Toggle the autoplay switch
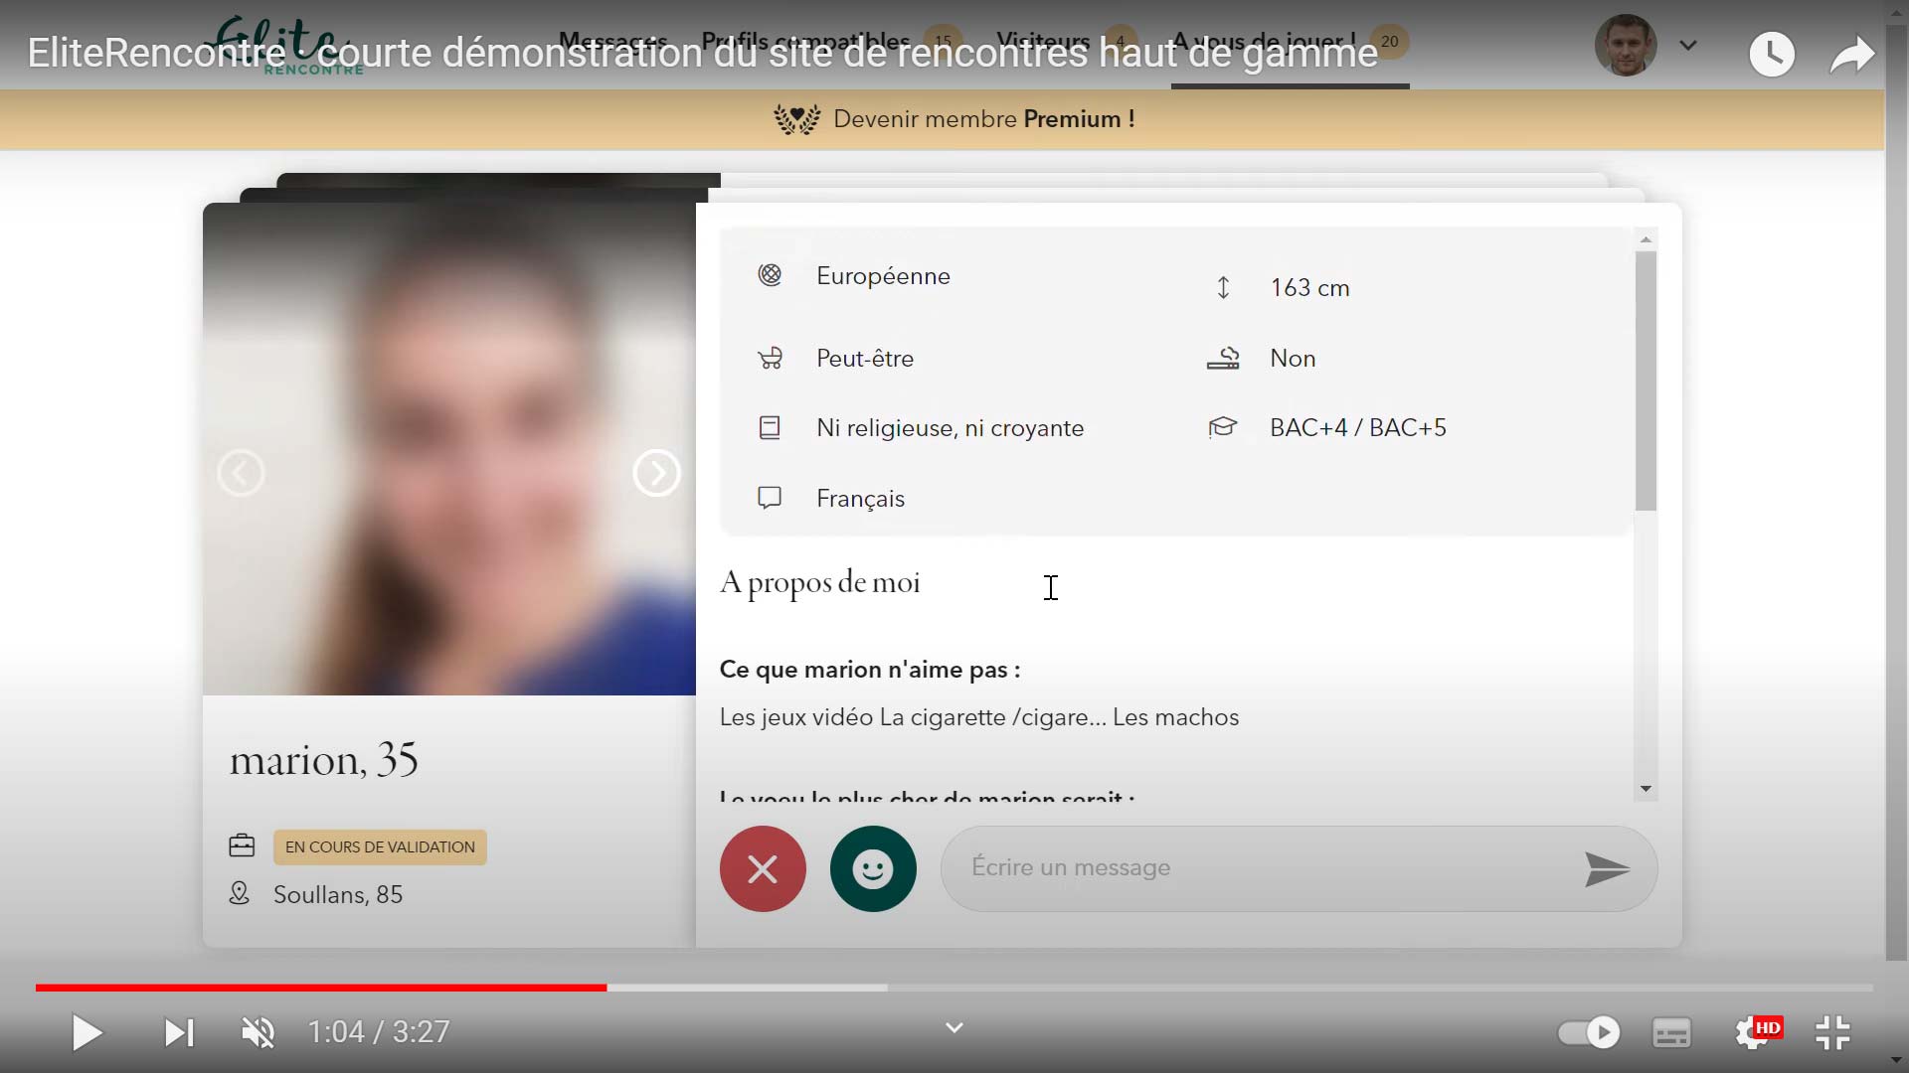The height and width of the screenshot is (1073, 1909). (x=1589, y=1033)
